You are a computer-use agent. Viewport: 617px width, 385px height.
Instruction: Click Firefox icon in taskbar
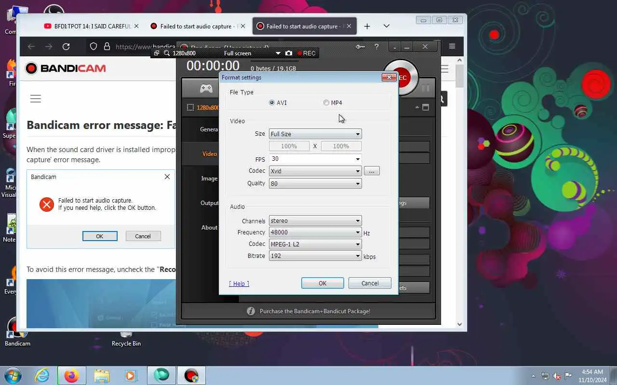coord(71,375)
